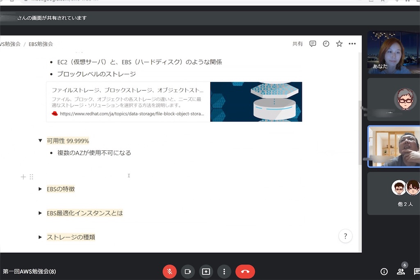The image size is (420, 280).
Task: Open the meeting details info icon
Action: (x=384, y=272)
